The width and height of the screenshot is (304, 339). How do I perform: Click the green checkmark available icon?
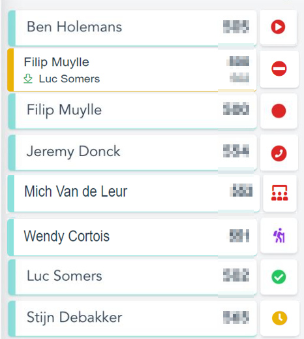pyautogui.click(x=279, y=277)
